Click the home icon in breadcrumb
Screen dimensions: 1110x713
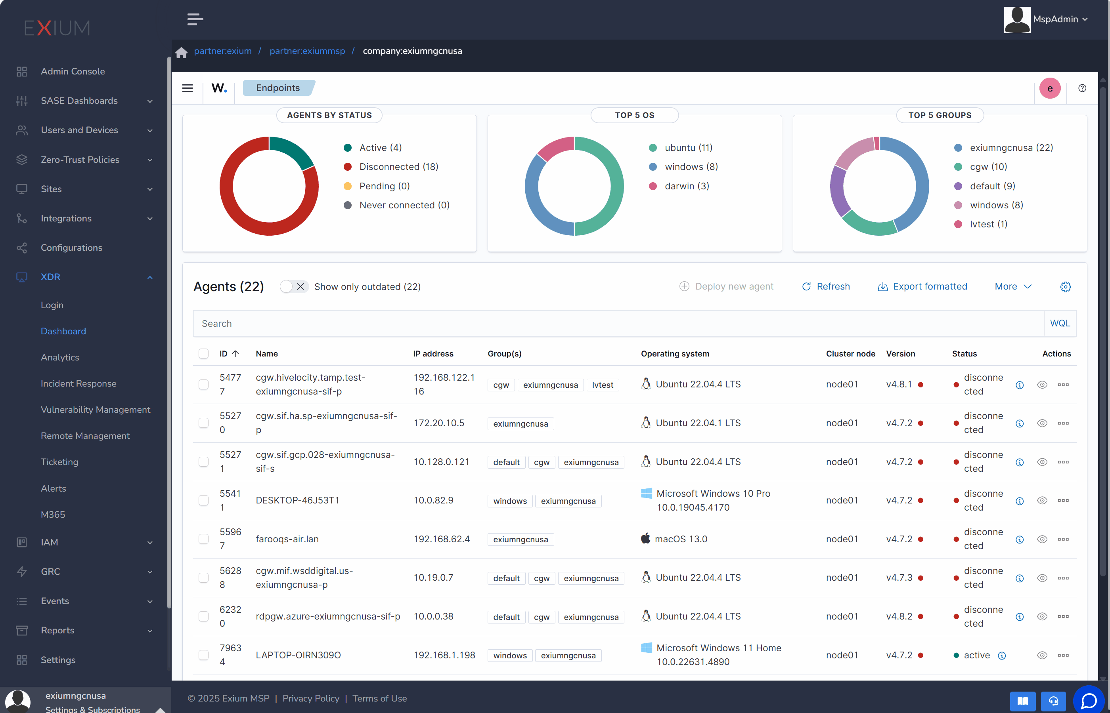181,52
